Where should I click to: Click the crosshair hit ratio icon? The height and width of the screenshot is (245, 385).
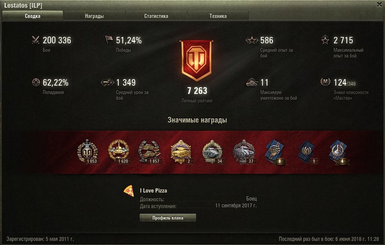pyautogui.click(x=36, y=82)
